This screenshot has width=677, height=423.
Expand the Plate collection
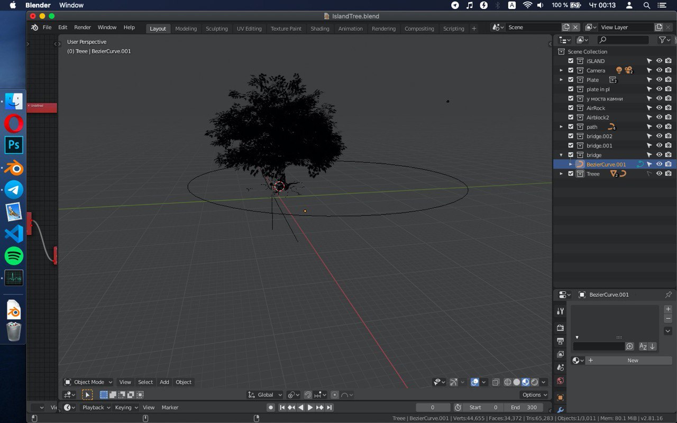tap(561, 80)
